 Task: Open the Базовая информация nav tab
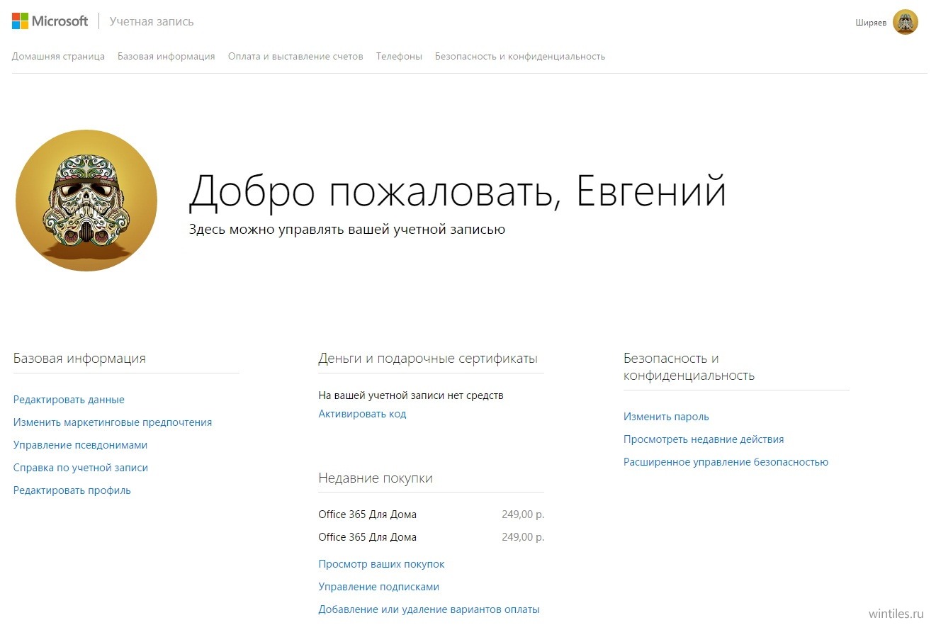167,56
